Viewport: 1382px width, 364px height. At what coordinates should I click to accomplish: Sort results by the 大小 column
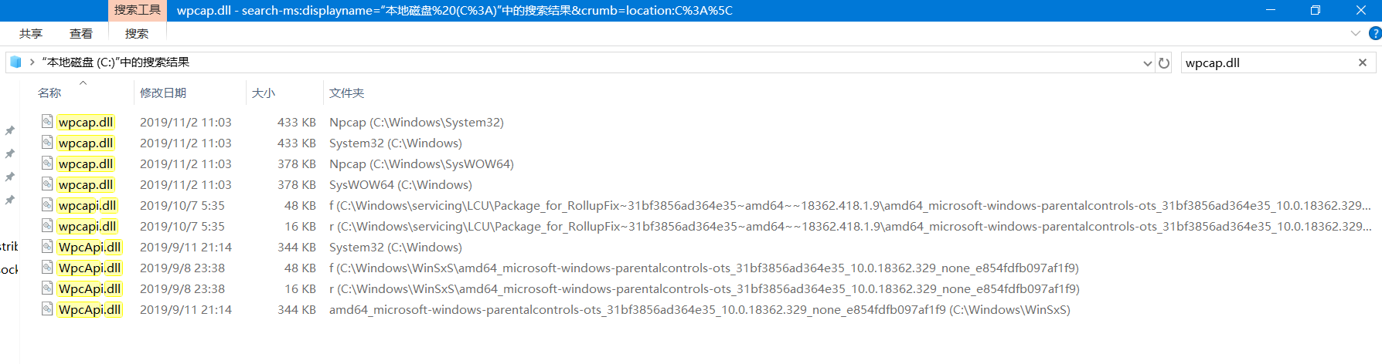coord(264,93)
